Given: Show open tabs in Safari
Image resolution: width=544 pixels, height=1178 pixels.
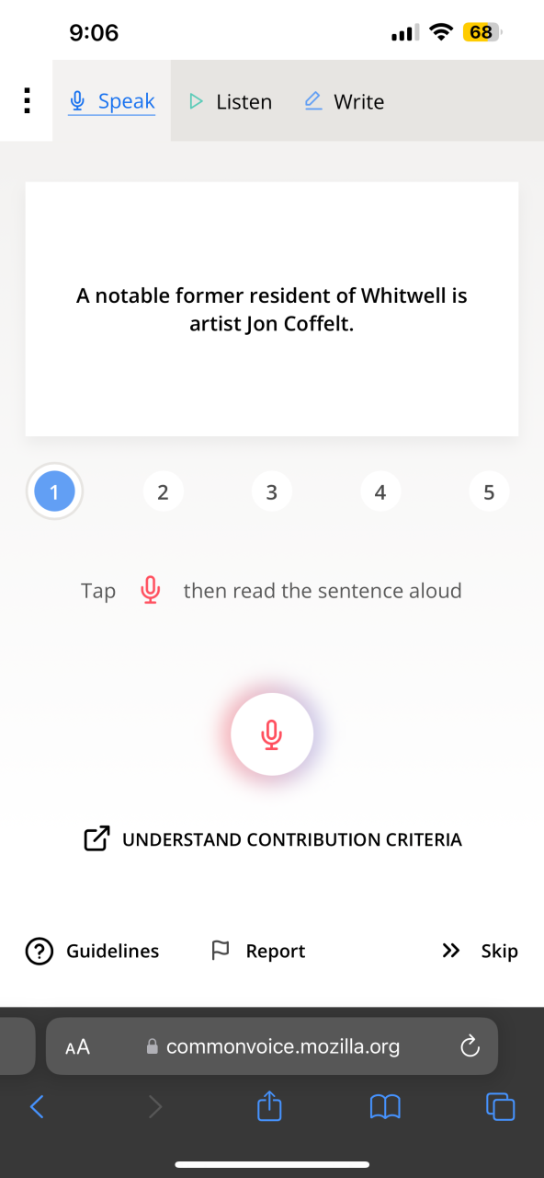Looking at the screenshot, I should [x=501, y=1106].
